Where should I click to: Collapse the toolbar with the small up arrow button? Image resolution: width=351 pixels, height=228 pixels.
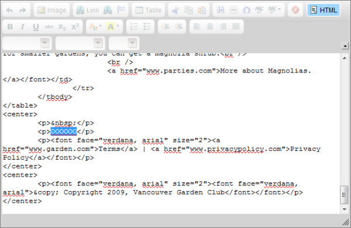tap(345, 46)
